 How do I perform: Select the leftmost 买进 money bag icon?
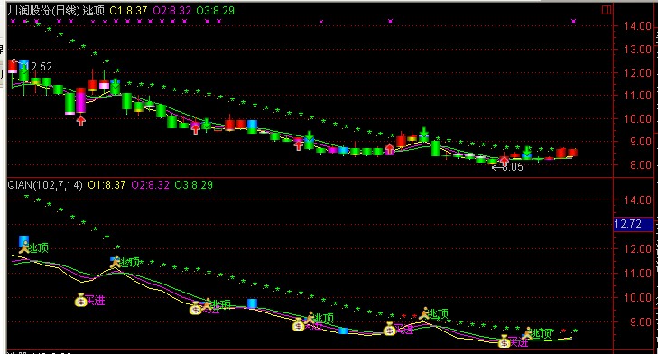click(x=80, y=300)
